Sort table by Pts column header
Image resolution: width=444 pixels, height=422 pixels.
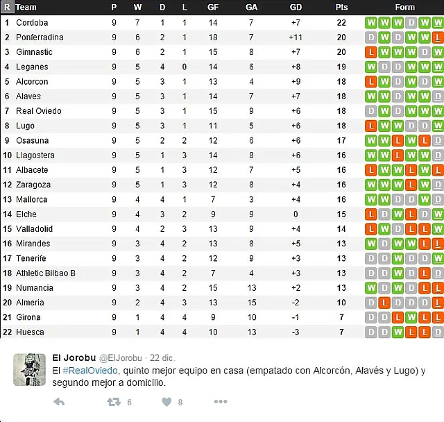coord(341,7)
